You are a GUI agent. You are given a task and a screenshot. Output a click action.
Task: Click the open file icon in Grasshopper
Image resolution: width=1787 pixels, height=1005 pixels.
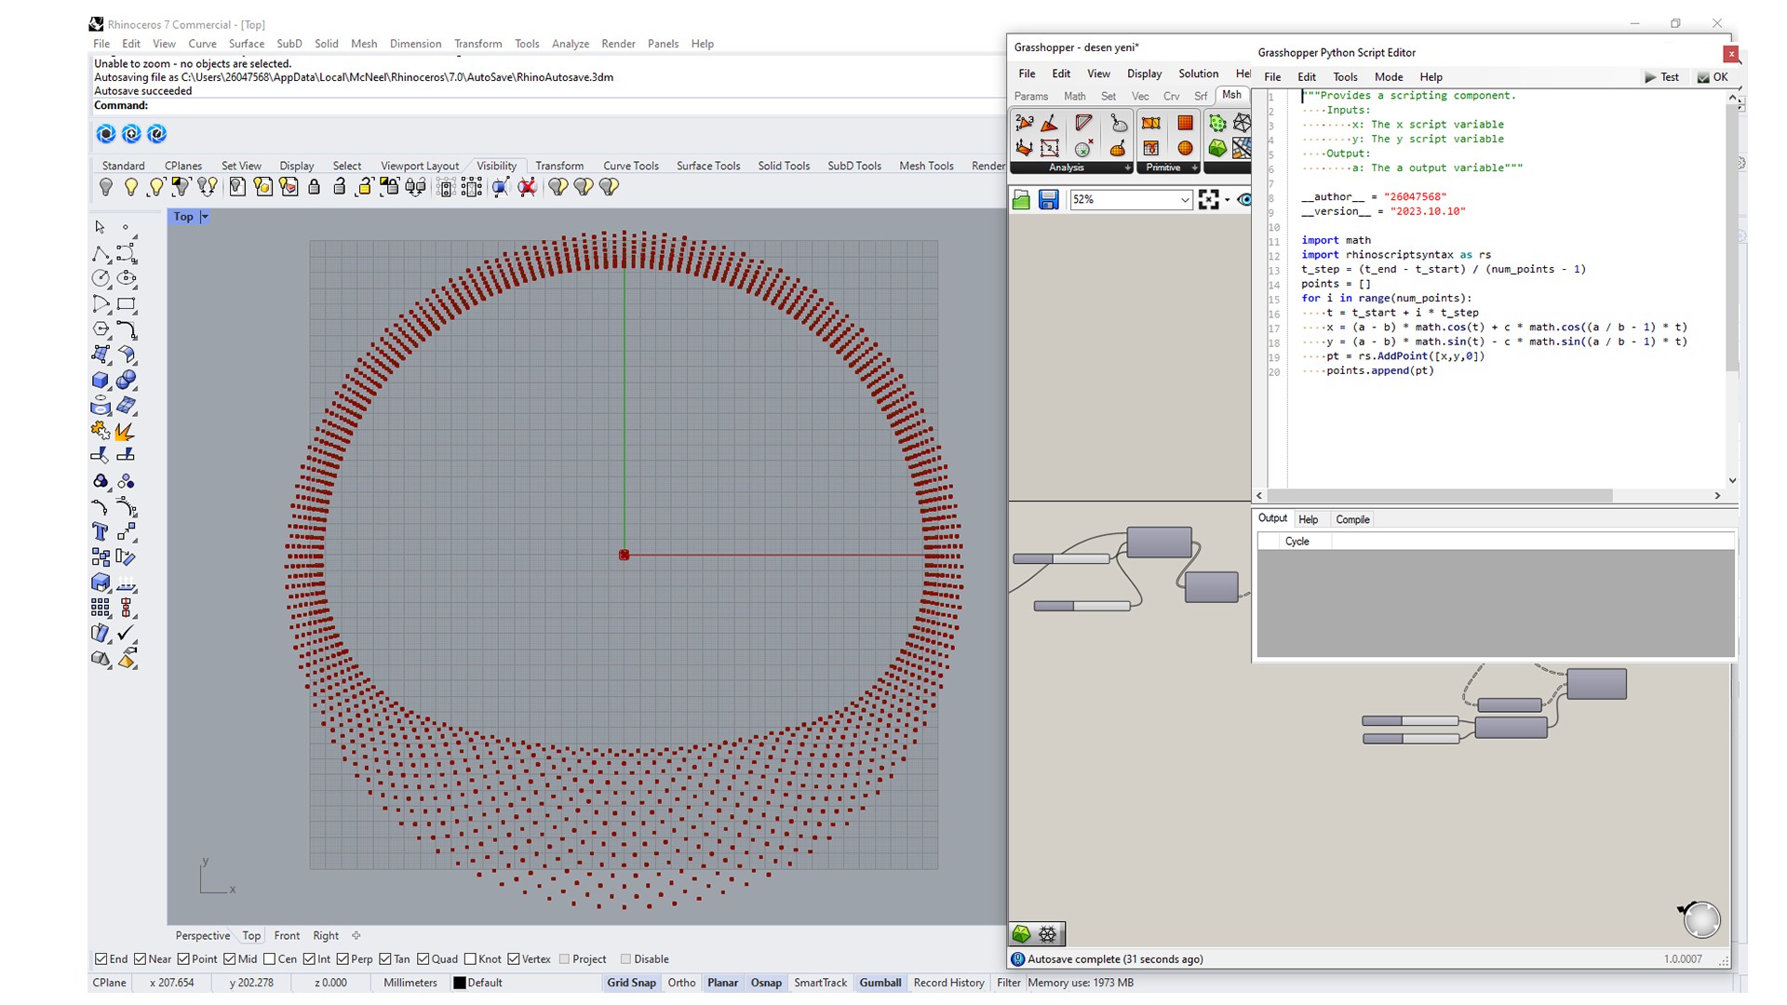(x=1021, y=200)
